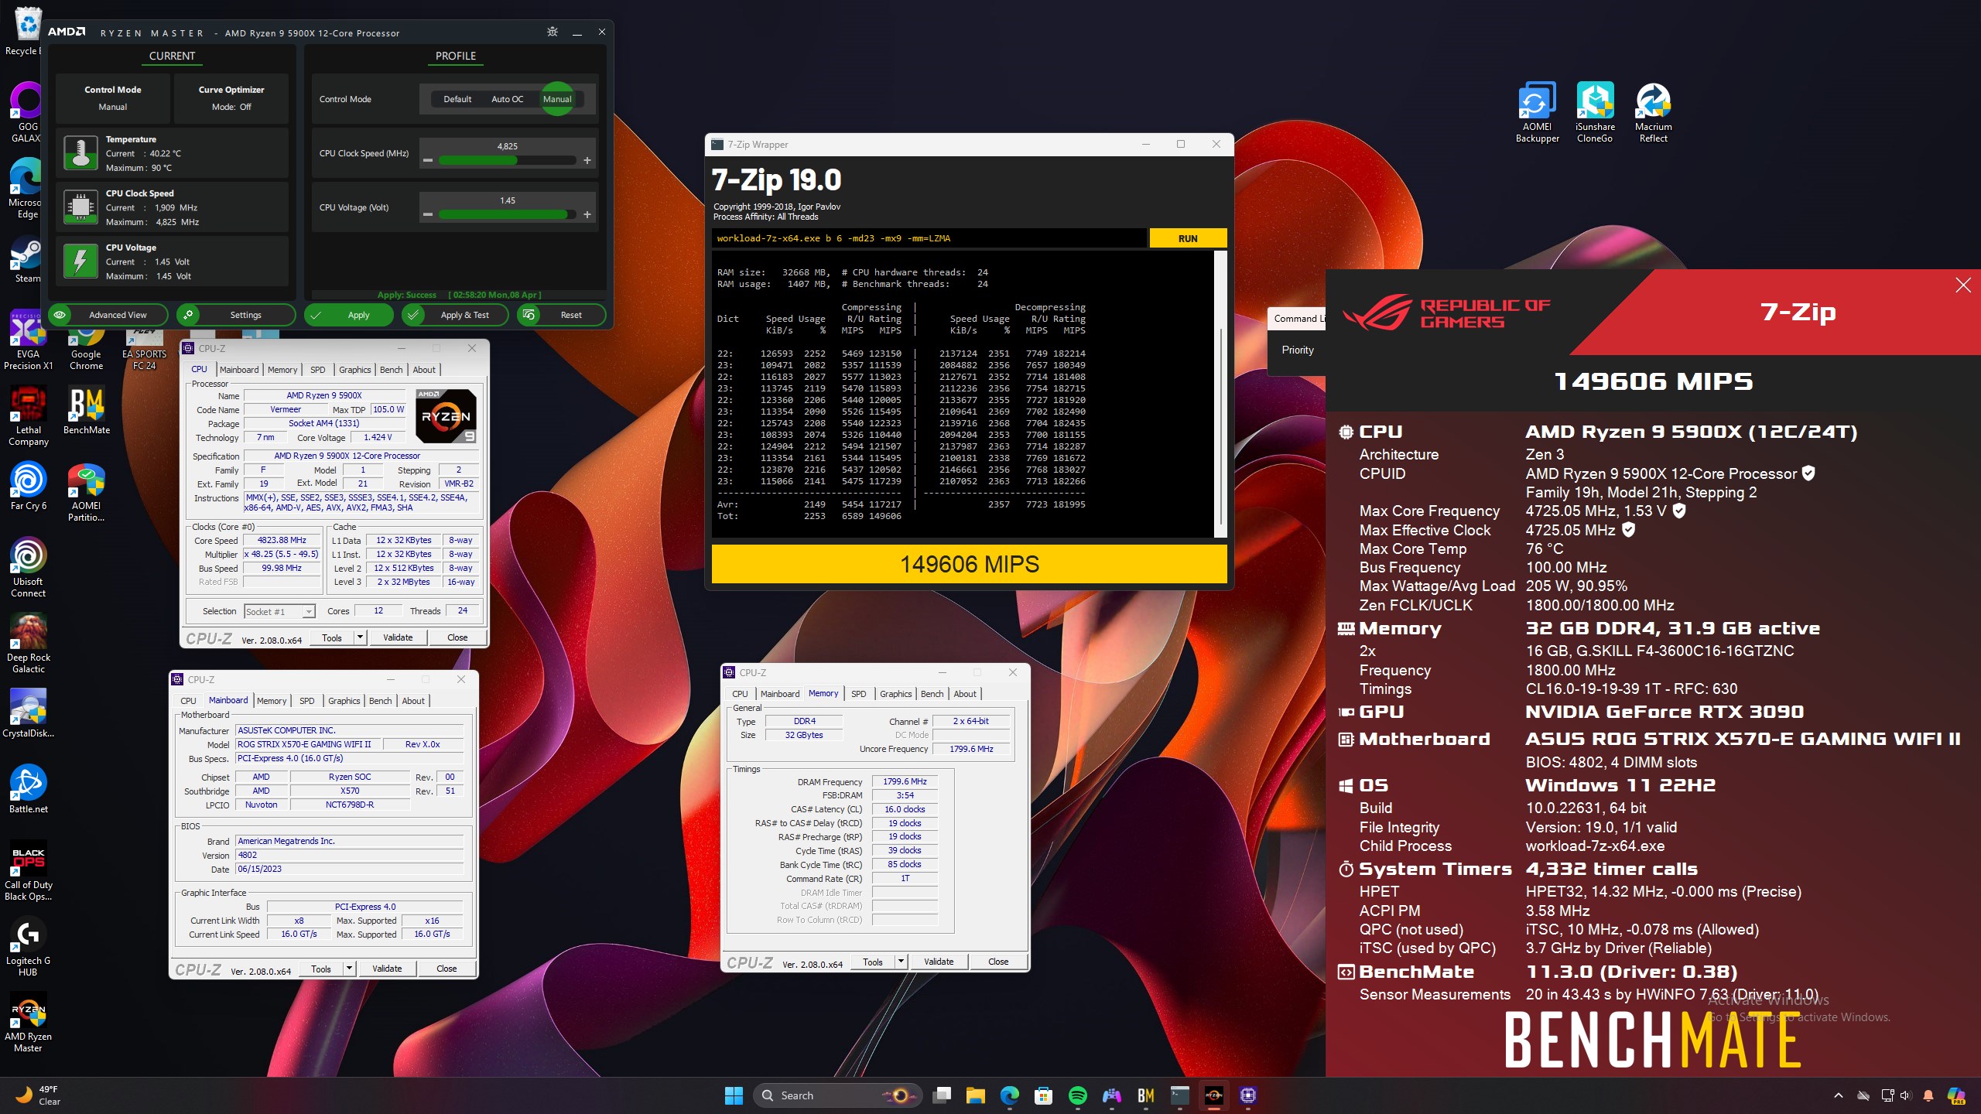Click Settings button in Ryzen Master
Screen dimensions: 1981x1114
point(236,315)
